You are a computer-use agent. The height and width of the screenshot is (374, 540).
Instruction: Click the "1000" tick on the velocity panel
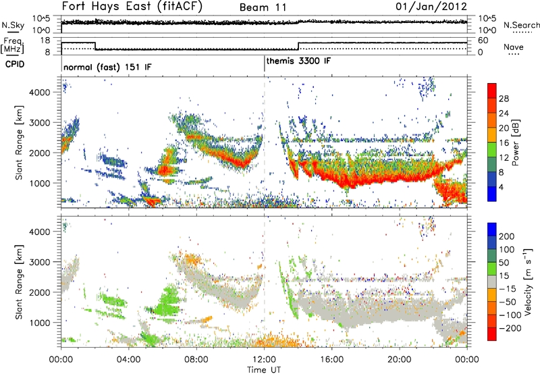pyautogui.click(x=39, y=323)
